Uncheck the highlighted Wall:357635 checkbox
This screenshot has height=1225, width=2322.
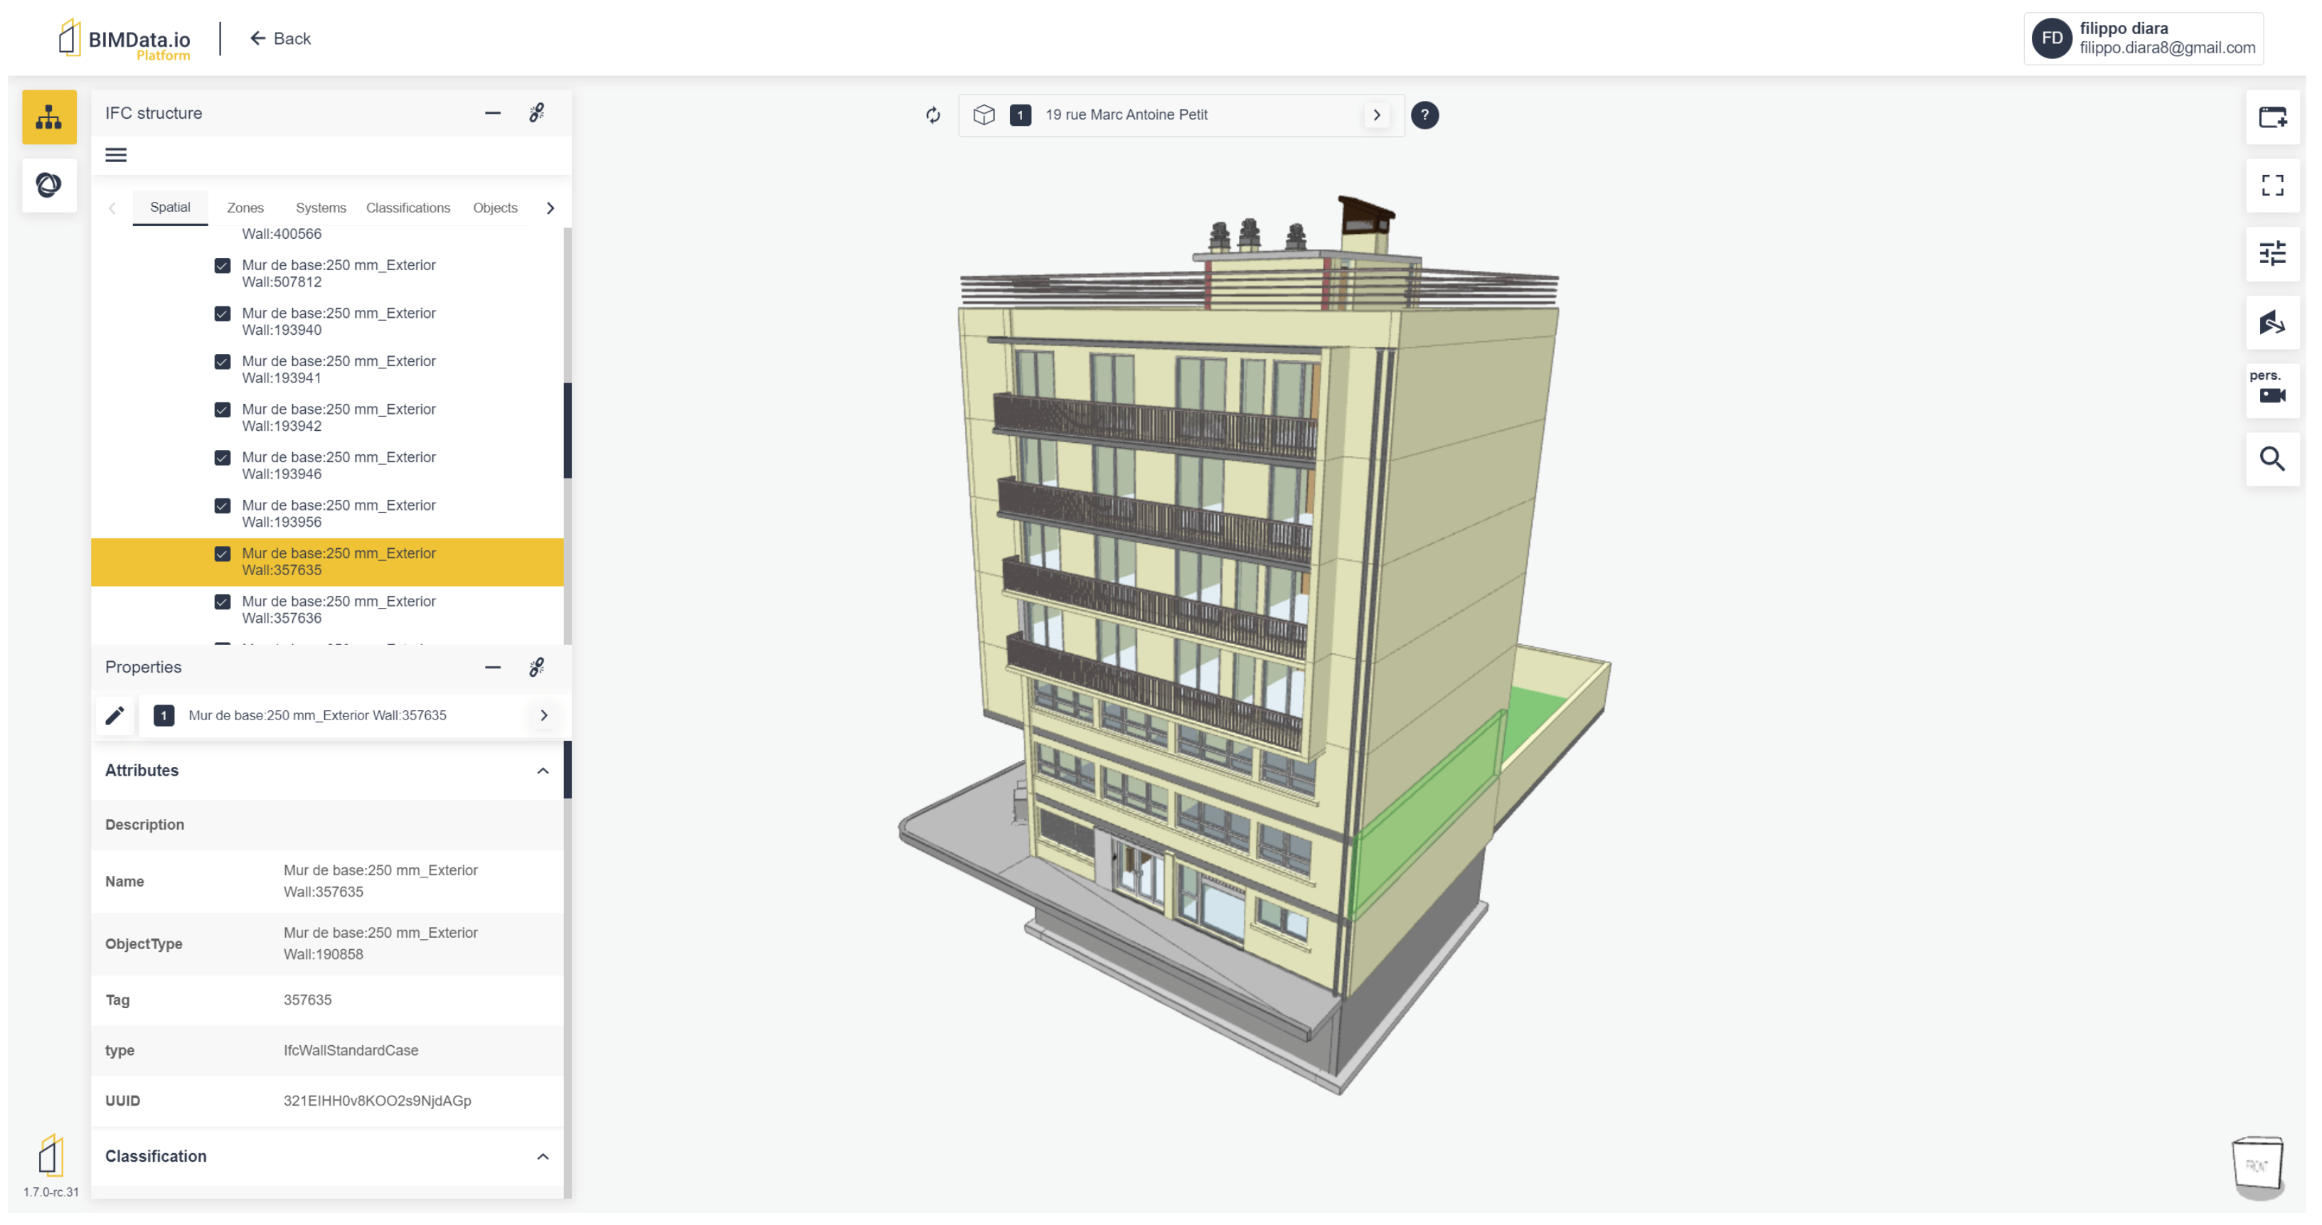[223, 555]
